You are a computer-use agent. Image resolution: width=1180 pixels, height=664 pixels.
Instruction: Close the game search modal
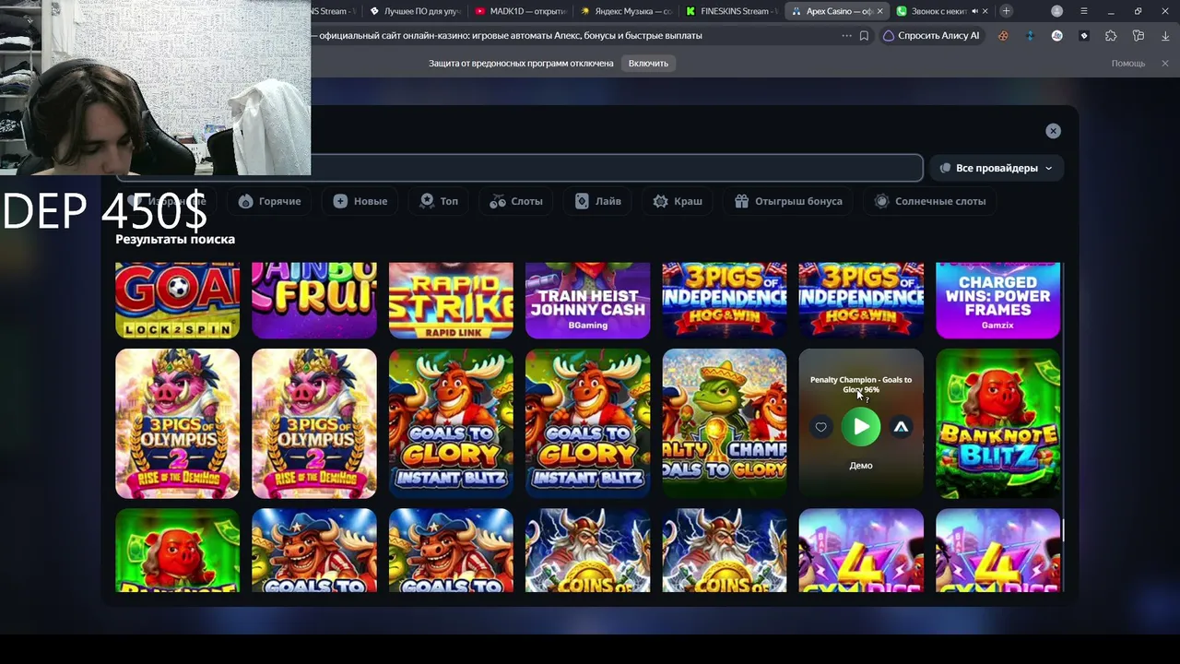[x=1053, y=131]
